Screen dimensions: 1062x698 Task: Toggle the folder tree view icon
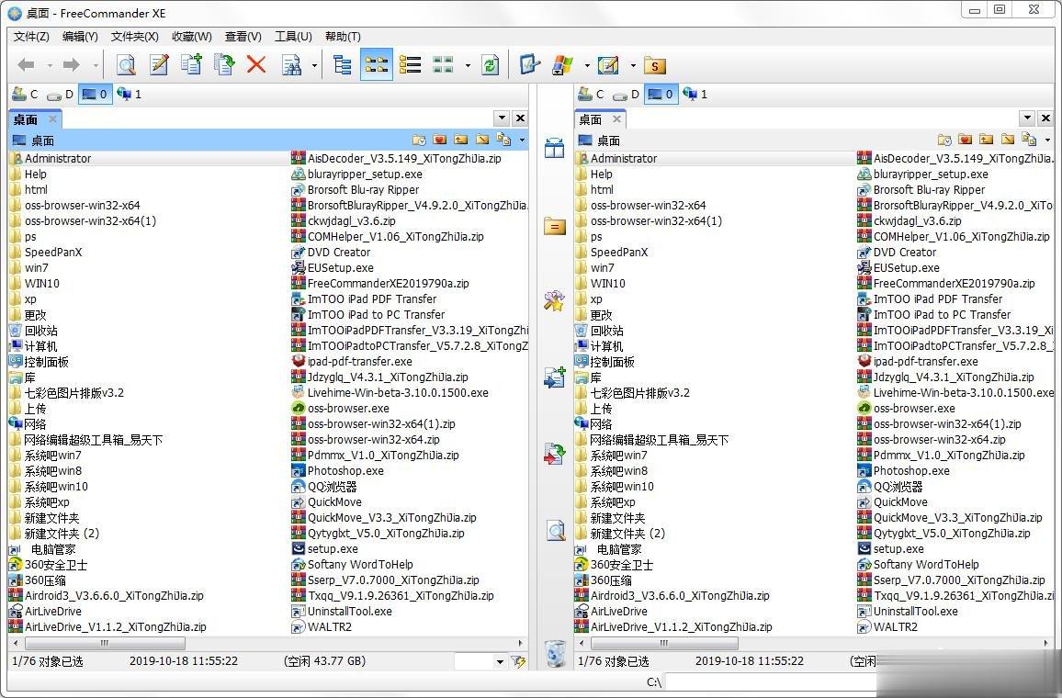343,65
